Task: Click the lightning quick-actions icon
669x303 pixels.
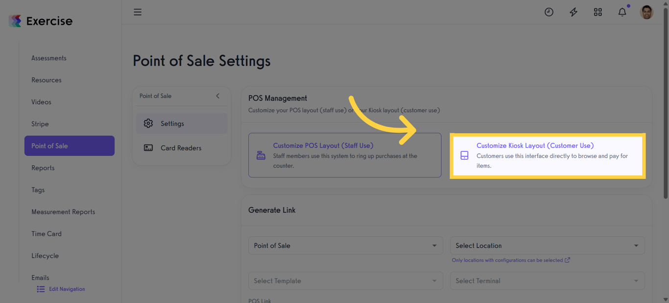Action: (x=573, y=12)
